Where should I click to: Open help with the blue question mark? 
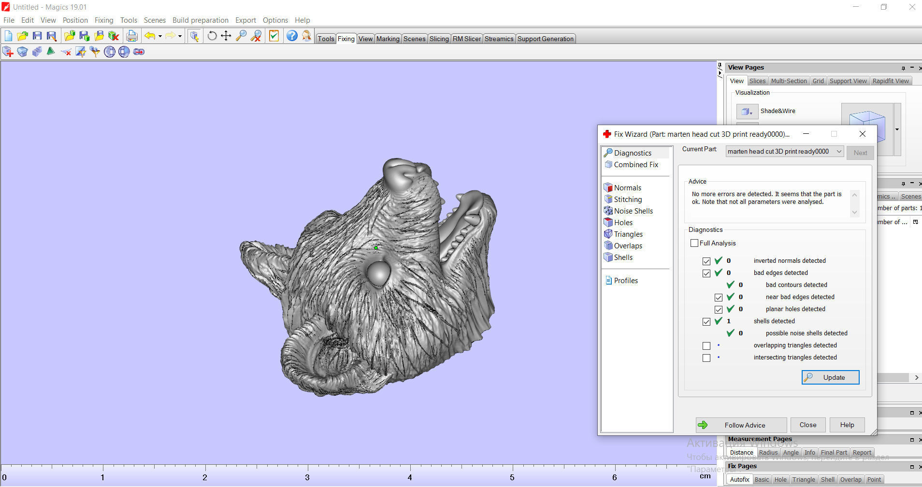click(x=292, y=36)
